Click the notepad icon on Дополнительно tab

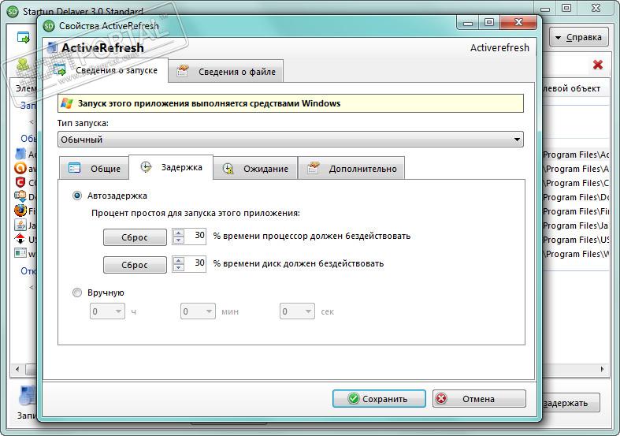pyautogui.click(x=314, y=168)
